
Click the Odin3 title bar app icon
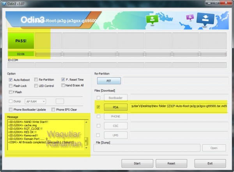(x=4, y=4)
